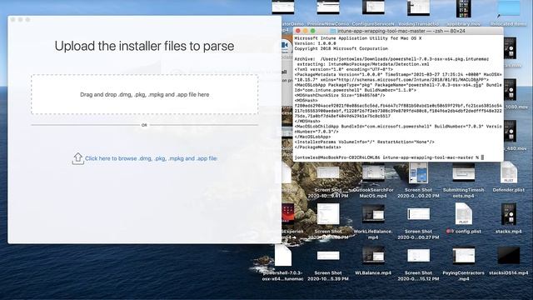The height and width of the screenshot is (300, 533).
Task: Select the Screen Shot ending 9.41 PM
Action: [328, 172]
